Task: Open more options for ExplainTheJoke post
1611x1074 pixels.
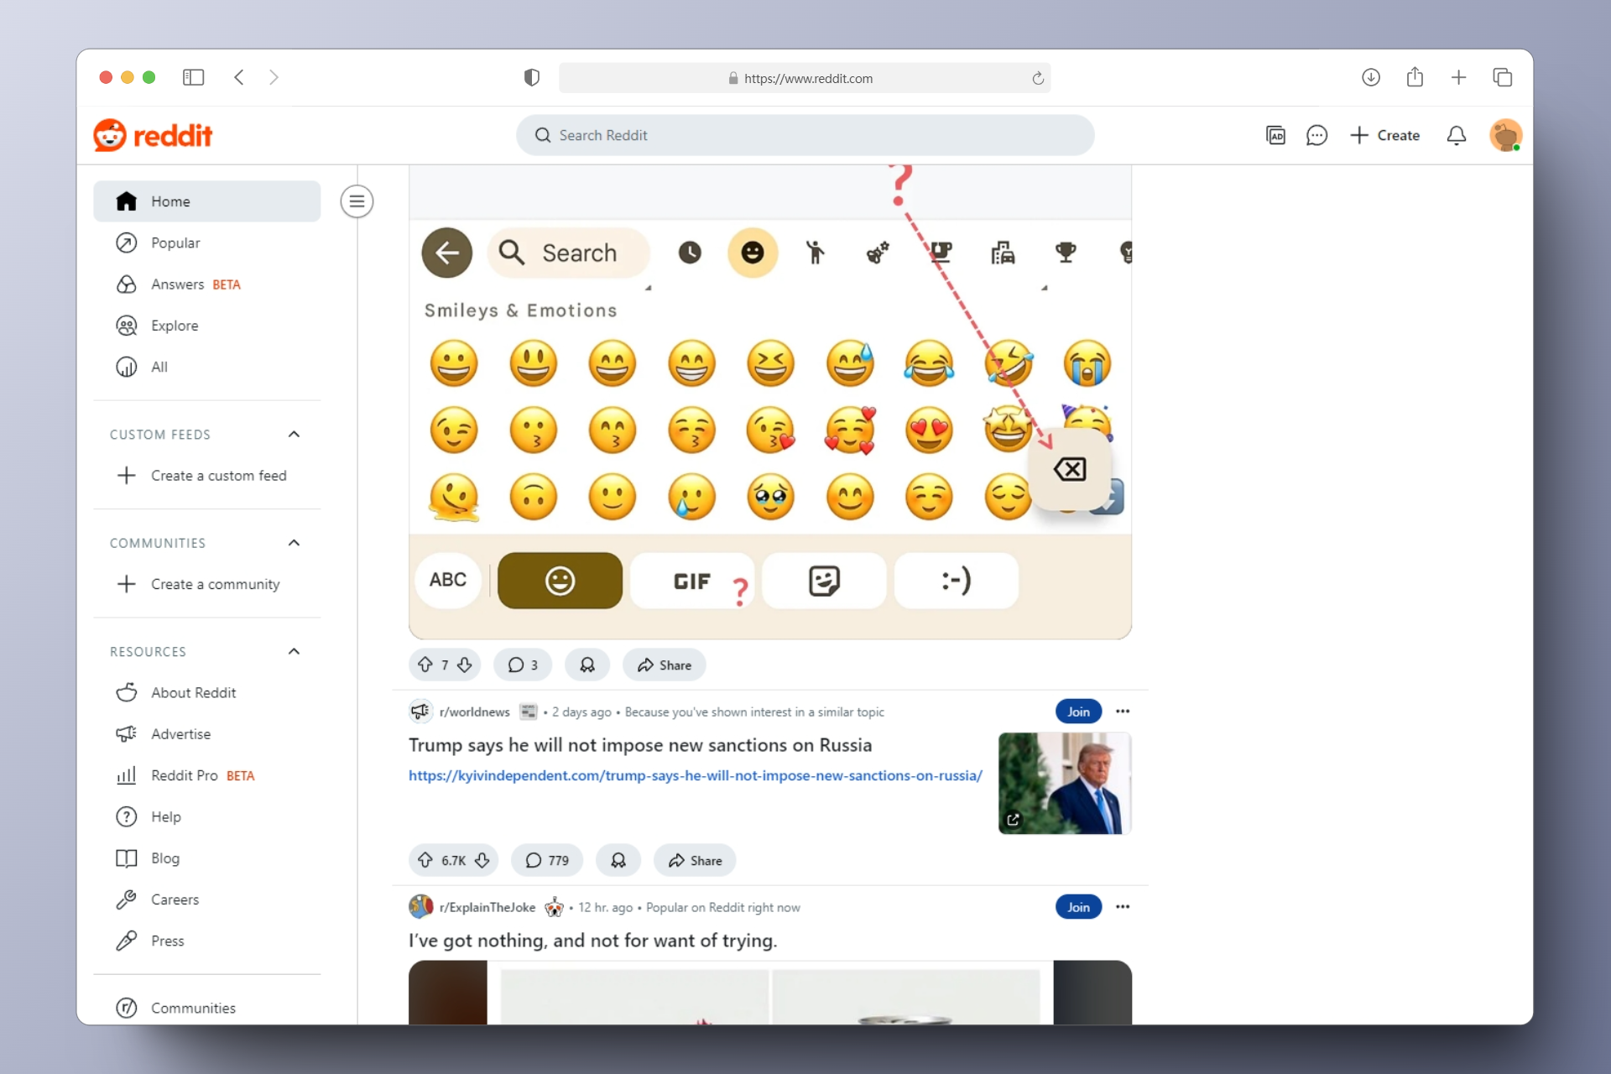Action: click(x=1123, y=907)
